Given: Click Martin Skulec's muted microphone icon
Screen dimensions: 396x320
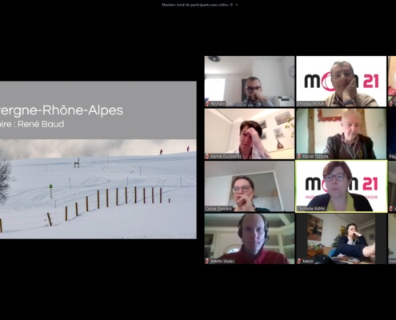Looking at the screenshot, I should (x=207, y=261).
